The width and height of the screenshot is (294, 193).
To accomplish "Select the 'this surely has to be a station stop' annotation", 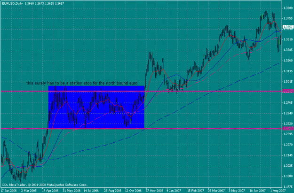I will [x=82, y=83].
